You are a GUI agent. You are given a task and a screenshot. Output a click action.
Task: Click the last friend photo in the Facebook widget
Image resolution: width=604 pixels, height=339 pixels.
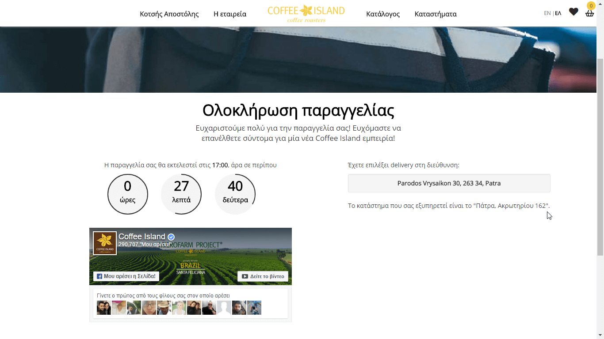click(254, 308)
